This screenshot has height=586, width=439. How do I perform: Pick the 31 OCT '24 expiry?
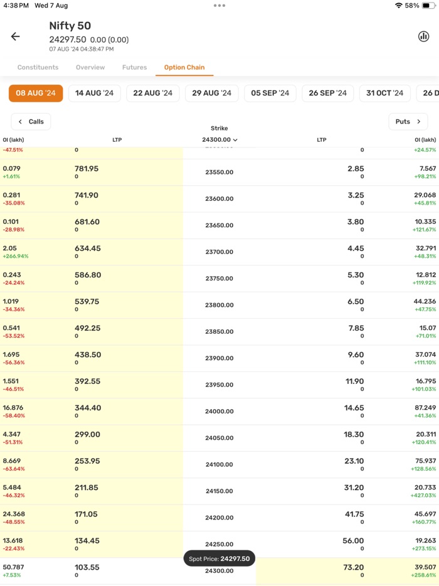(384, 93)
